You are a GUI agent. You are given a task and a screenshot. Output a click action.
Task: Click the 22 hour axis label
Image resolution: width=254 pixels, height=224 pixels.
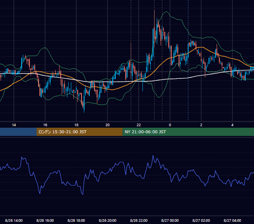[139, 125]
